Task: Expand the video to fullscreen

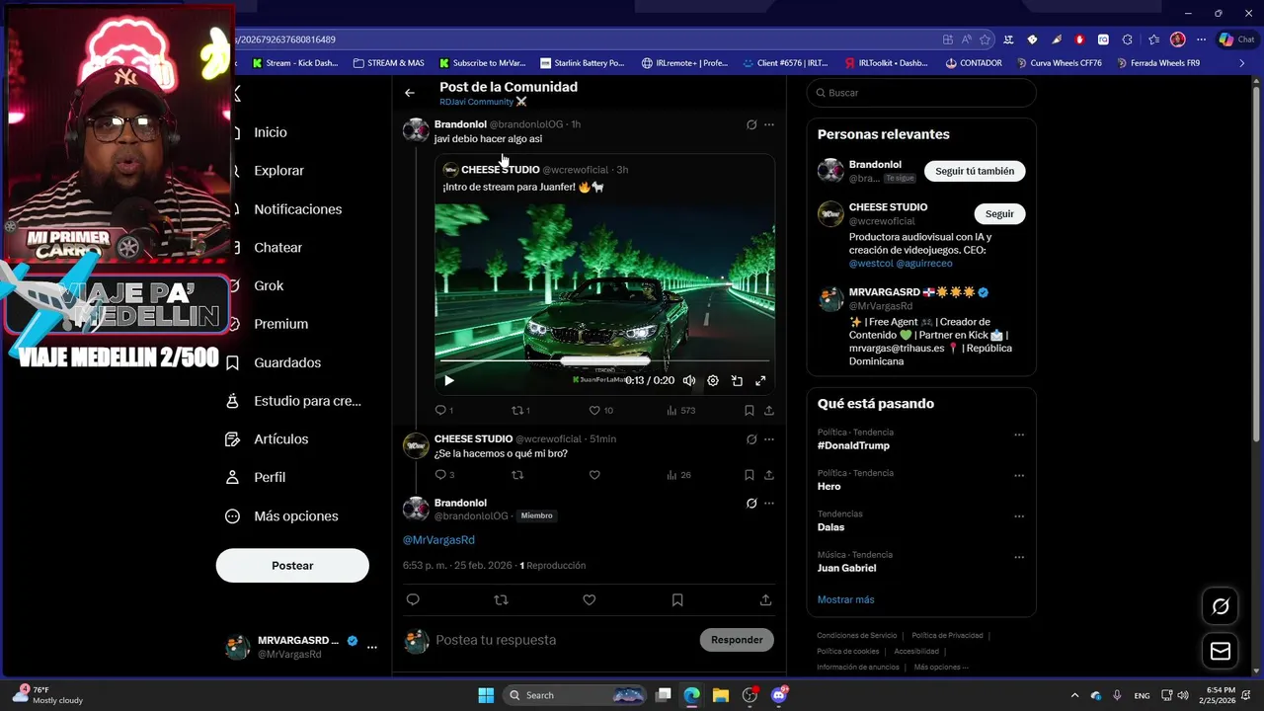Action: (x=760, y=380)
